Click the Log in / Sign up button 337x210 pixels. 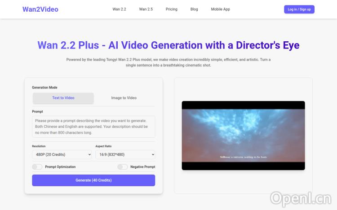click(x=299, y=9)
